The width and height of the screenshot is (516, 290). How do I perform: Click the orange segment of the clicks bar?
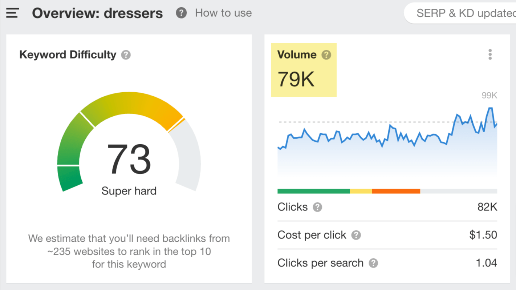pos(396,191)
